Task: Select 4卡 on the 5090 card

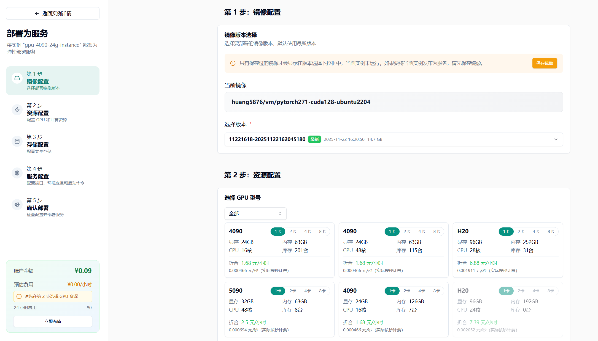Action: pyautogui.click(x=308, y=291)
